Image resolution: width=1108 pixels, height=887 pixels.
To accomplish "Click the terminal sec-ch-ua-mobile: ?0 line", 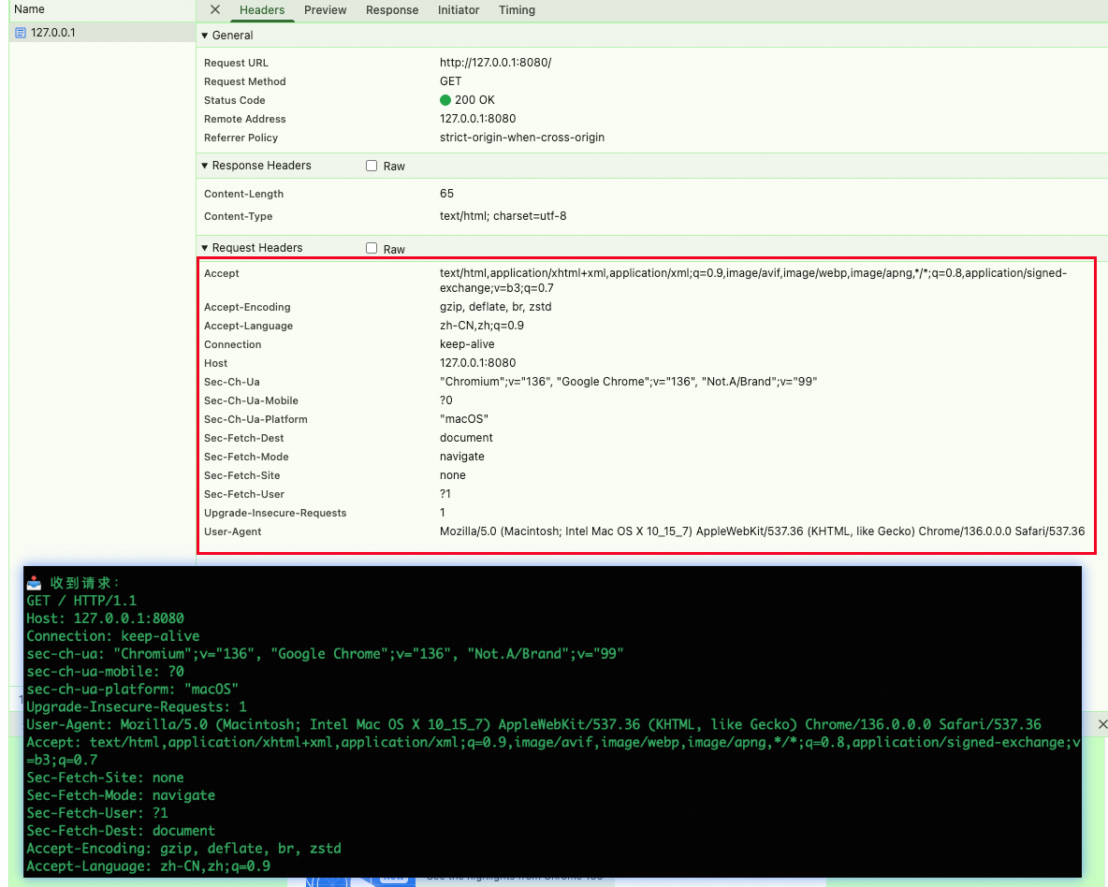I will 106,672.
